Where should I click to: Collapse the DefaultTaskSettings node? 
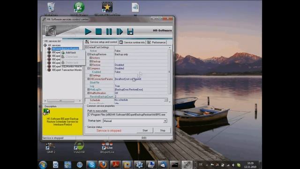click(86, 47)
